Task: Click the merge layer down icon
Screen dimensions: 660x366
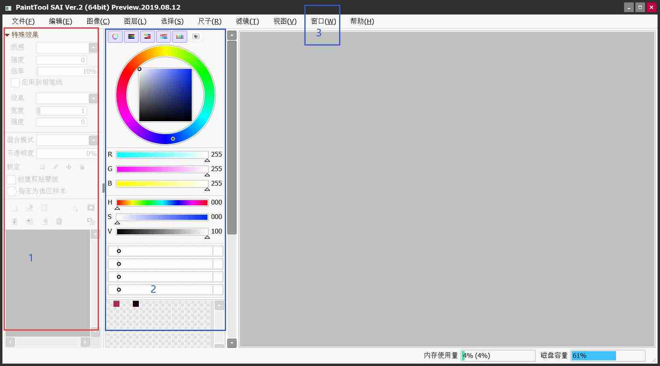Action: point(29,221)
